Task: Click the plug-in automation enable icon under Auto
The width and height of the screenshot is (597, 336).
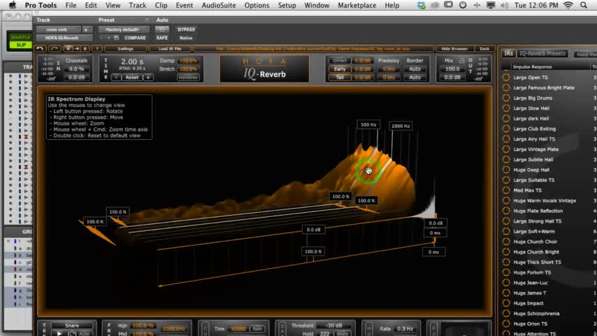Action: (161, 29)
